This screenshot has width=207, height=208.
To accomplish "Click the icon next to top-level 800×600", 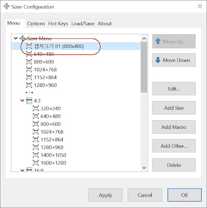I will [x=29, y=62].
